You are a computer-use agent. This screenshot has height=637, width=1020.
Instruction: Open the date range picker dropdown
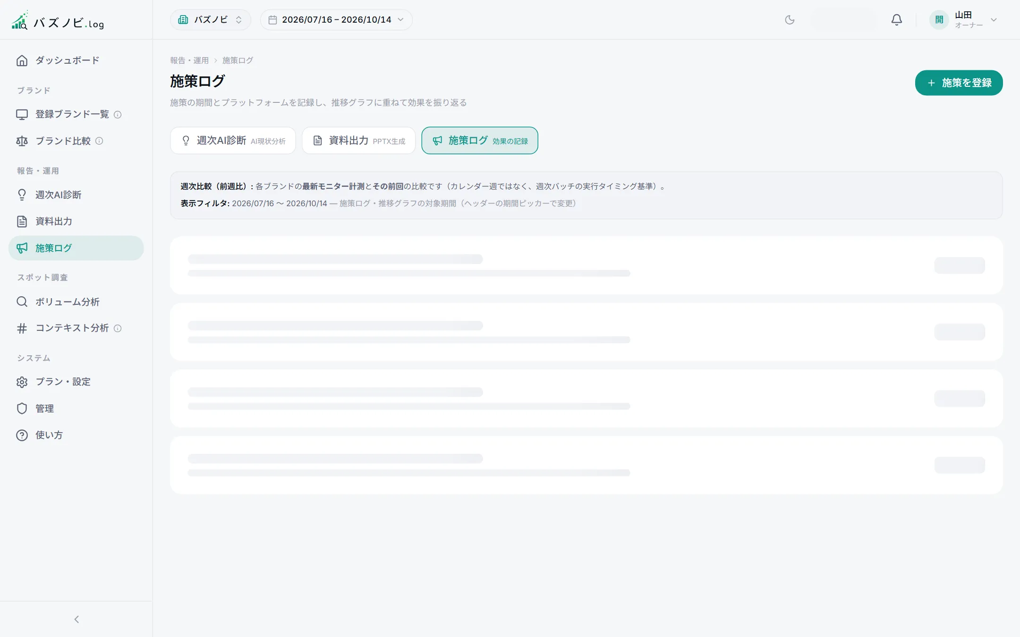pyautogui.click(x=336, y=20)
